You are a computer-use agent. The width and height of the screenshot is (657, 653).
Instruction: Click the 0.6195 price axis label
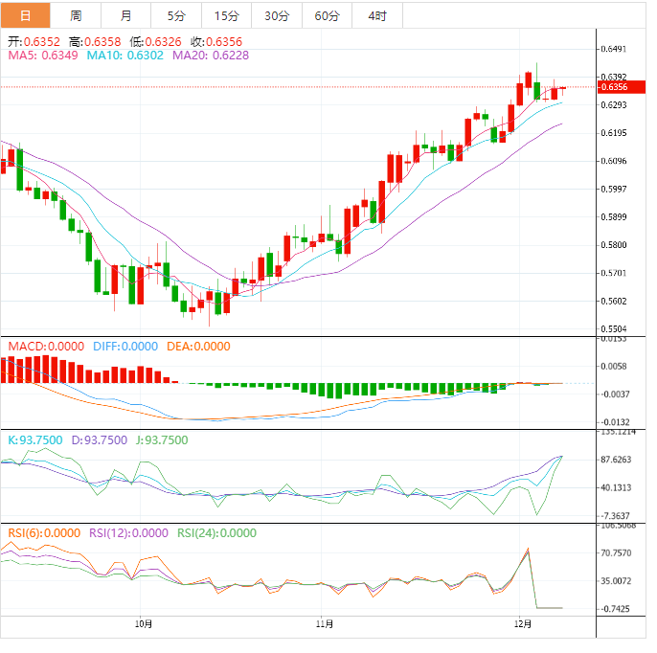[x=614, y=133]
